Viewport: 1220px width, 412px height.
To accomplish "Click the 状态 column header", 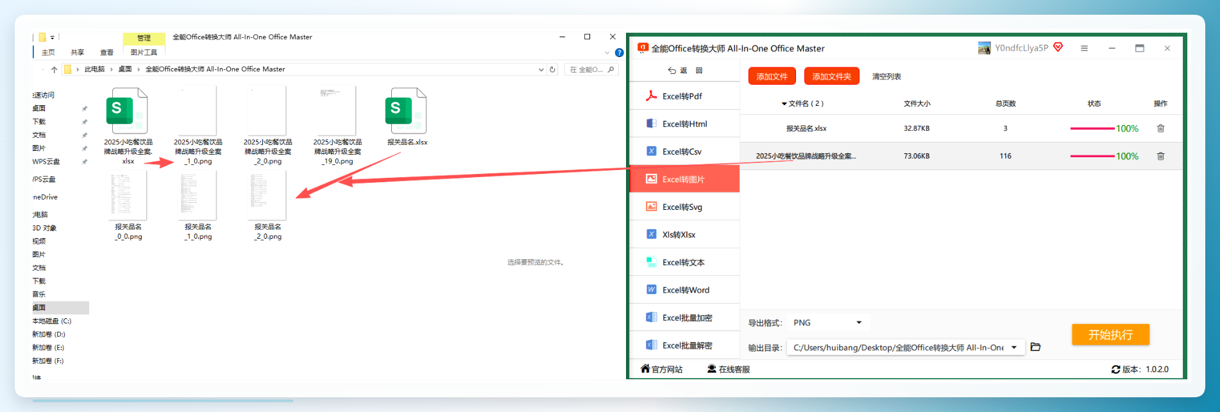I will (x=1094, y=104).
